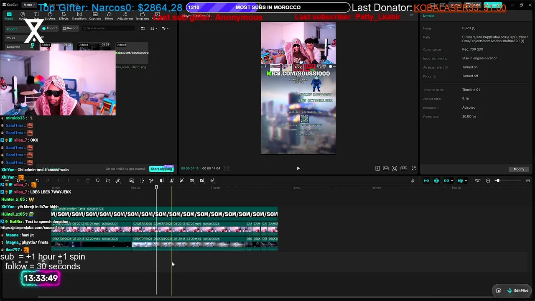
Task: Open the 9:16 aspect ratio selector
Action: [x=404, y=168]
